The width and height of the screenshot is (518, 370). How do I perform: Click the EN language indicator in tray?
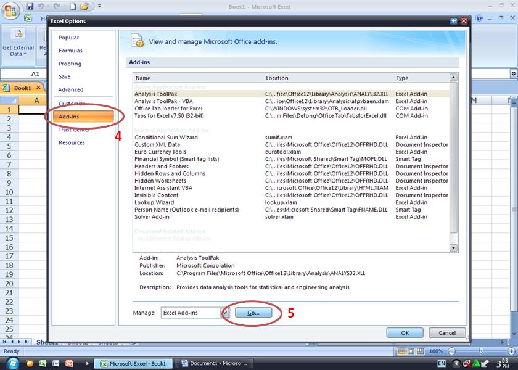[442, 363]
